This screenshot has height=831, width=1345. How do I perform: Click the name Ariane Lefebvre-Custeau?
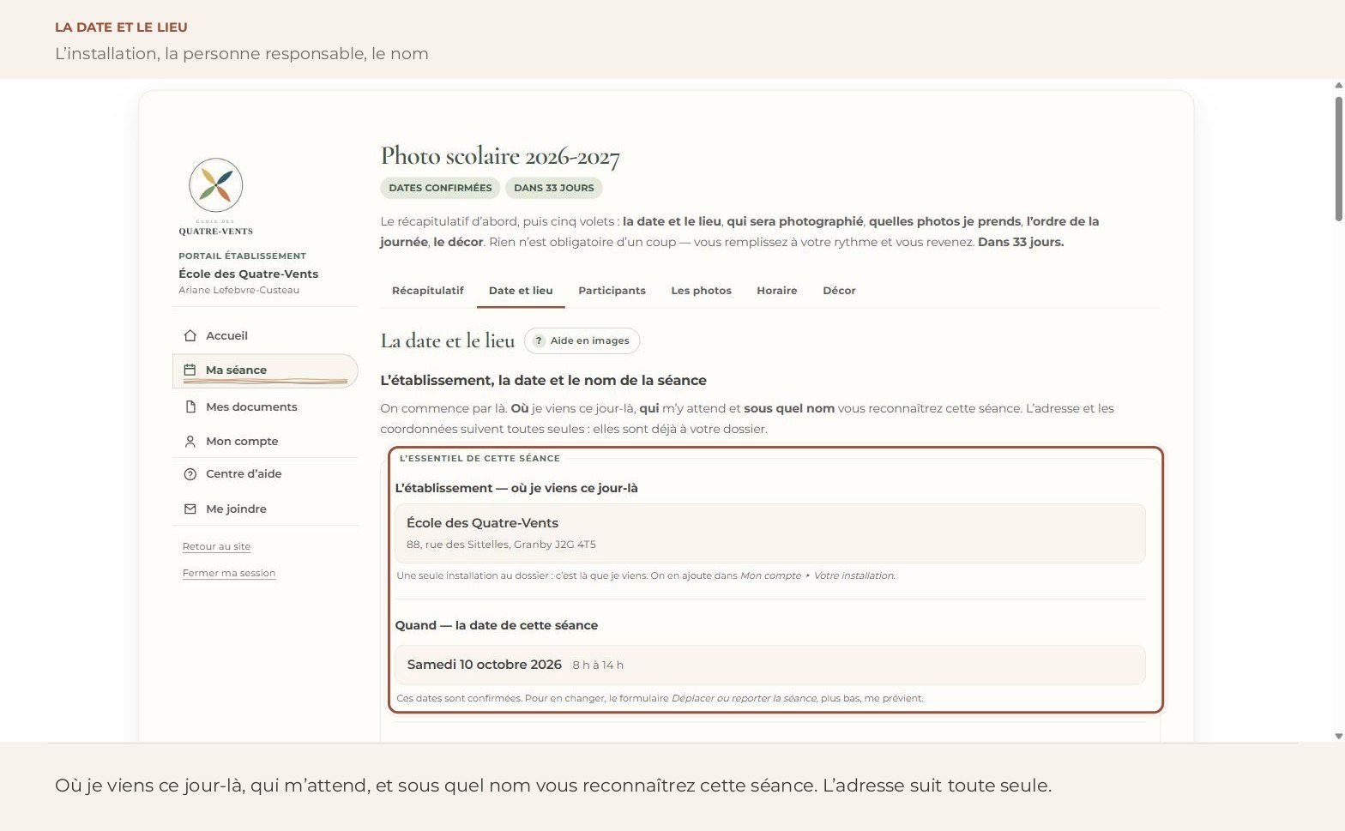click(x=239, y=291)
